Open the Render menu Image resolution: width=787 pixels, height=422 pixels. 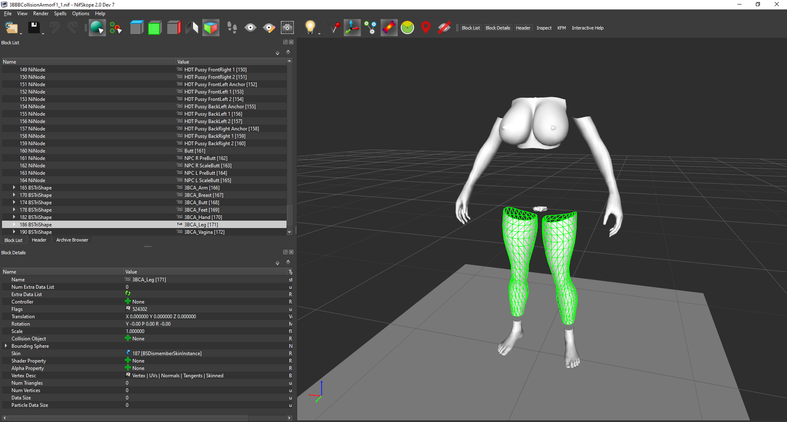point(41,14)
